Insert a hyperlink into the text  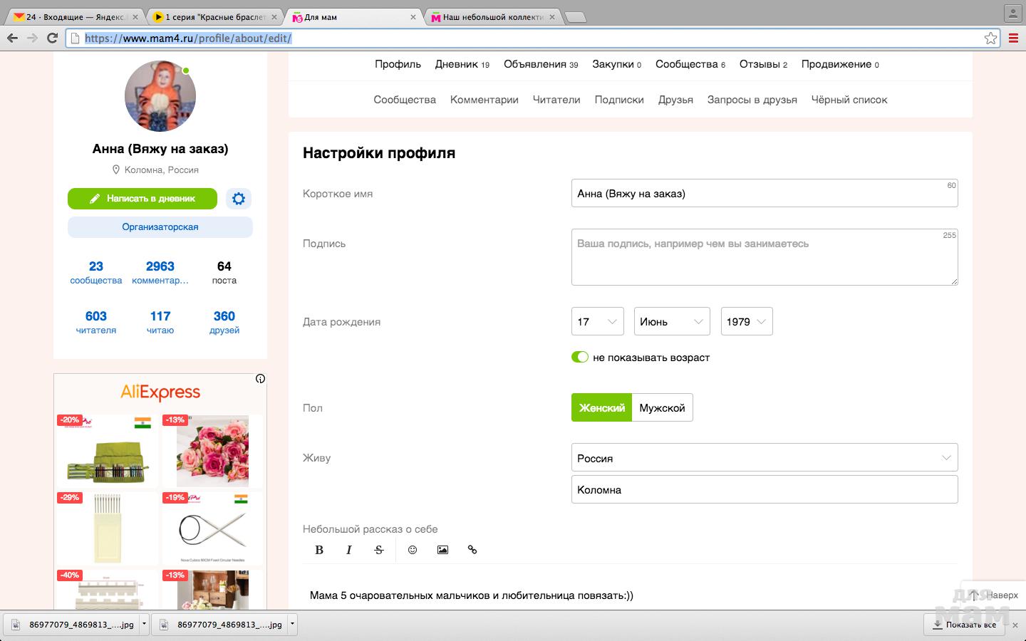click(x=472, y=550)
